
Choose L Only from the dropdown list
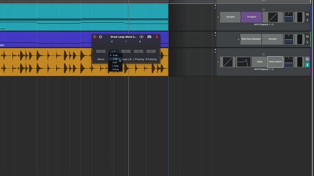click(x=115, y=66)
